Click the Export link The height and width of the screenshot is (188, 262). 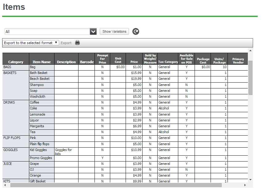[66, 43]
